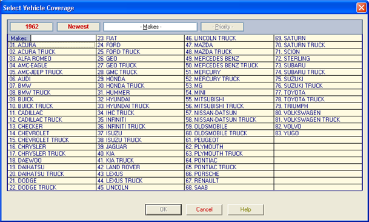Cancel the vehicle coverage dialog
The image size is (369, 222).
204,209
